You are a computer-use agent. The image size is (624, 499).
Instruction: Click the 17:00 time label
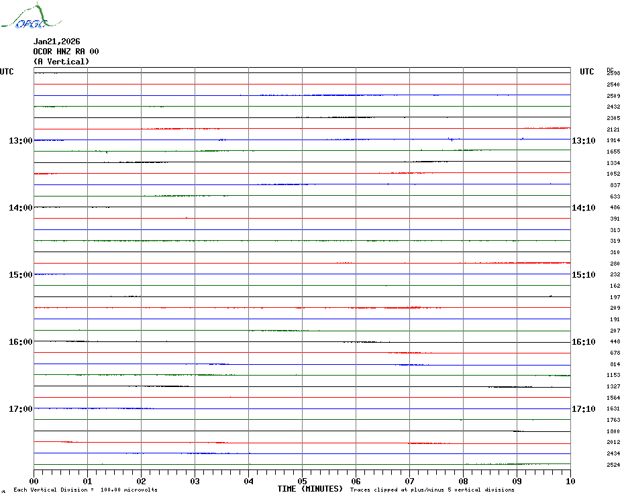(x=21, y=408)
